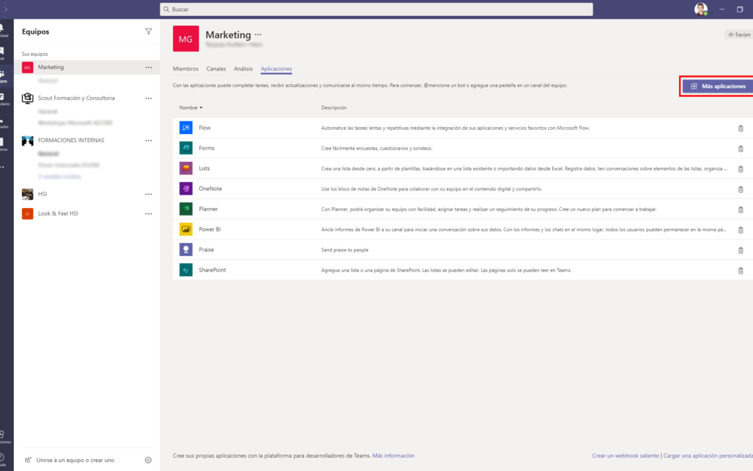
Task: Click Crear un webhook saliente link
Action: (x=625, y=456)
